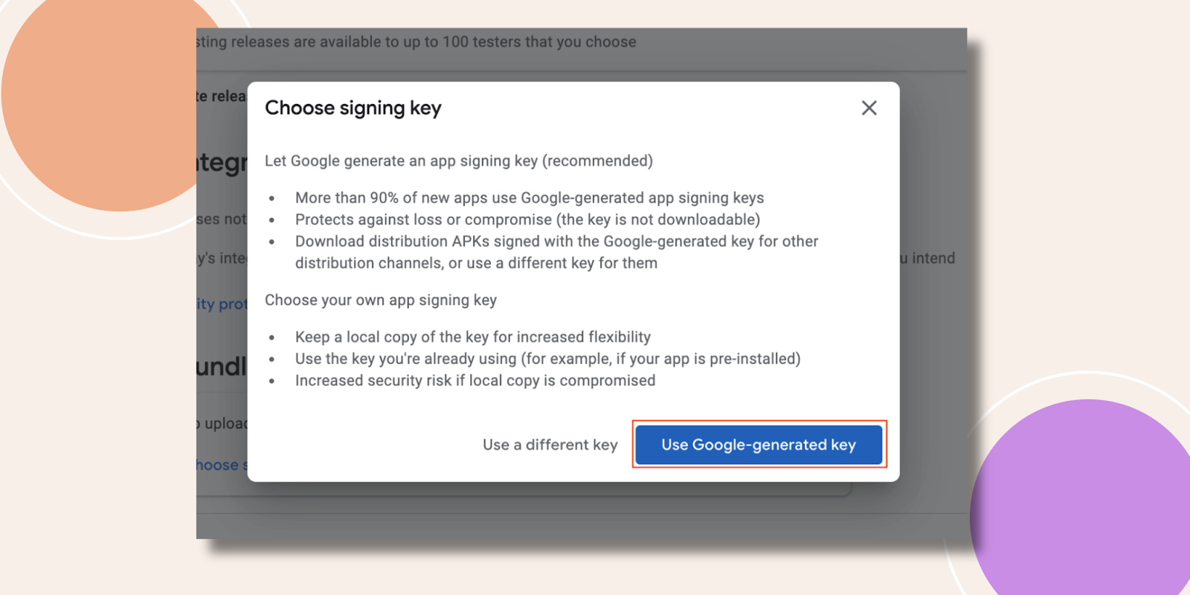Screen dimensions: 1190x595
Task: Click the Choose signing key dialog title
Action: click(x=353, y=108)
